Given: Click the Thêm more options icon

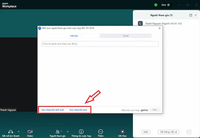Looking at the screenshot, I should (101, 132).
